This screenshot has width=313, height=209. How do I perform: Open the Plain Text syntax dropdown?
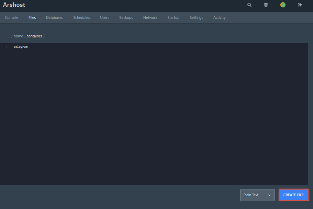(x=257, y=195)
